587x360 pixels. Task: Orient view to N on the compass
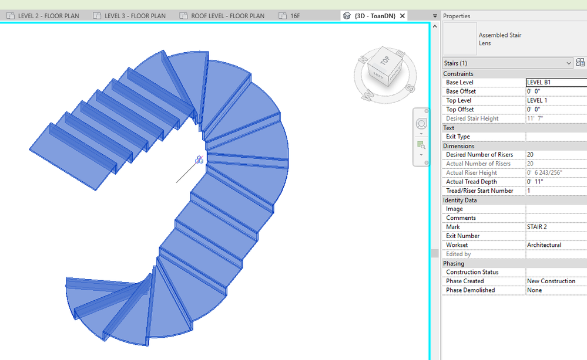coord(363,59)
